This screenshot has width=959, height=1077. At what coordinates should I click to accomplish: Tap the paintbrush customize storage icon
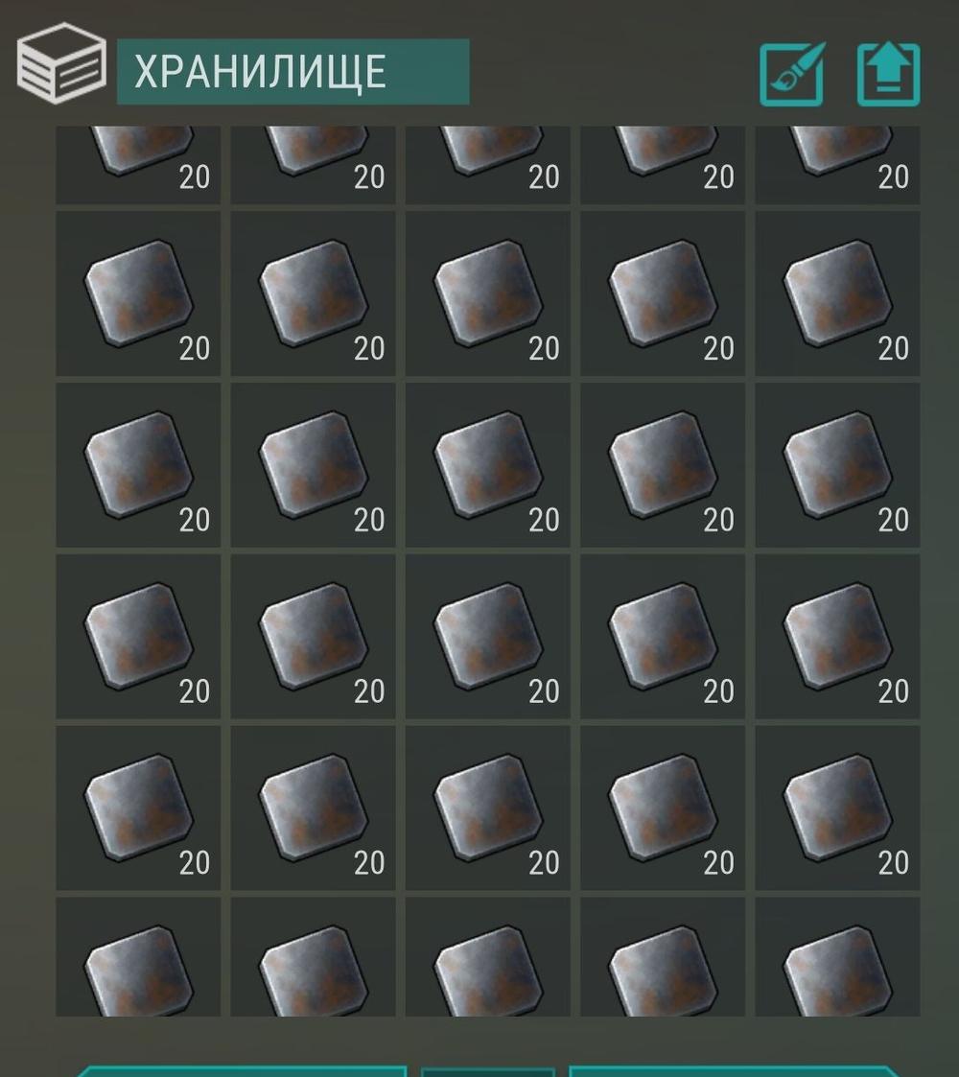792,74
